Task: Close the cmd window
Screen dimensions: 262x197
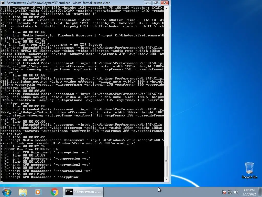Action: 165,3
